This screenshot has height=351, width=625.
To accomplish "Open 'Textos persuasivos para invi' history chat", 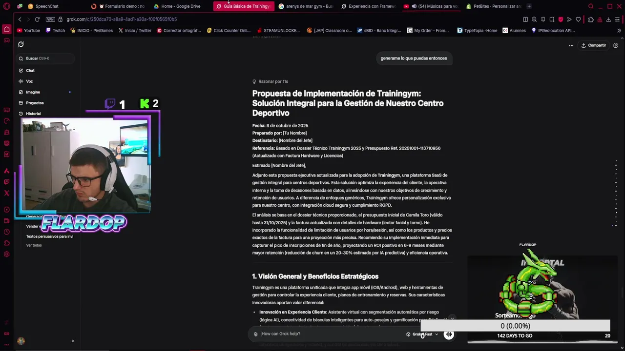I will [x=49, y=236].
